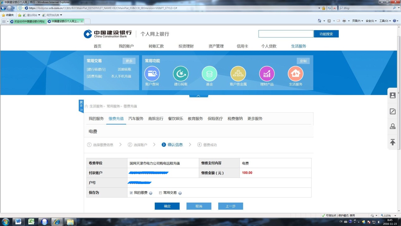
Task: Click the 功能搜索 search button
Action: click(326, 34)
